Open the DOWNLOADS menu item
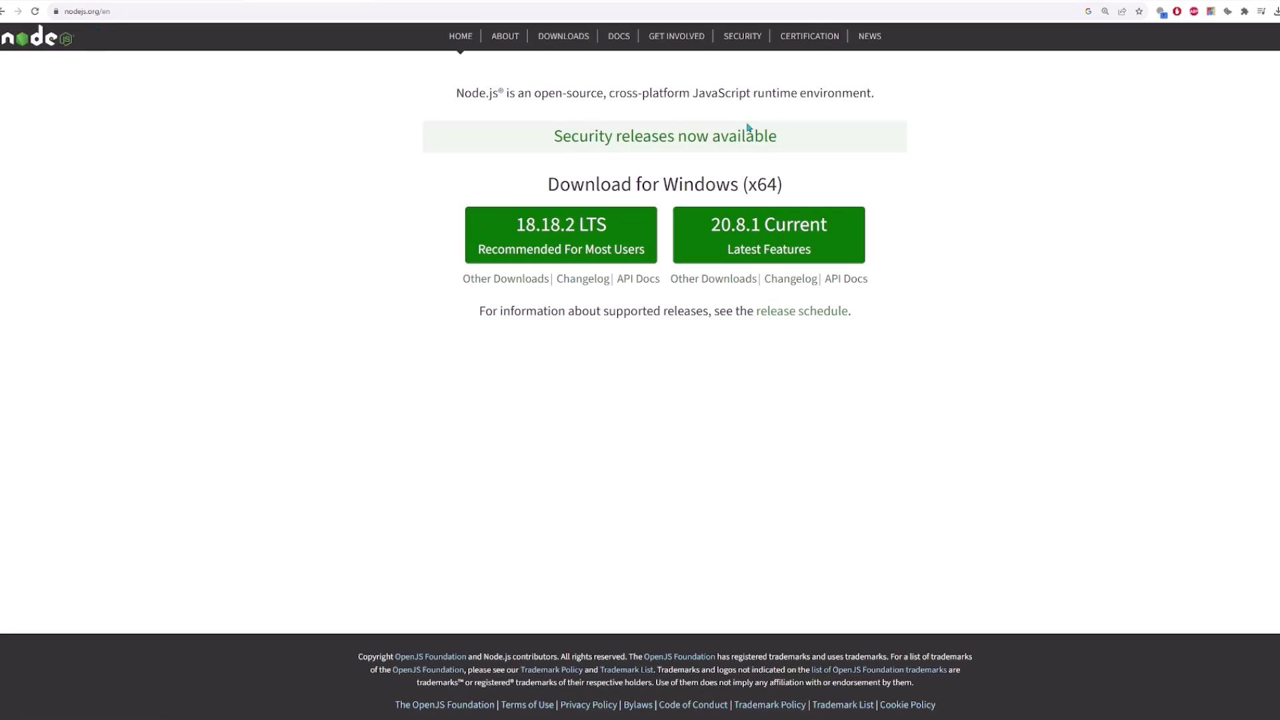Image resolution: width=1280 pixels, height=720 pixels. 563,36
